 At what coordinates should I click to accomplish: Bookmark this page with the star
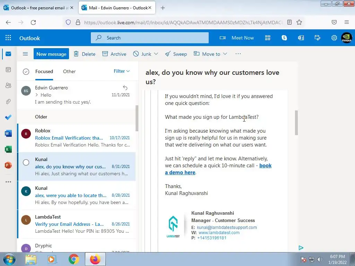[299, 22]
